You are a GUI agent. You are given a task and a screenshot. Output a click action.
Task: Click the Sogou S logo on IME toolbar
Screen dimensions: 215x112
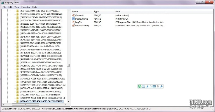(140, 87)
